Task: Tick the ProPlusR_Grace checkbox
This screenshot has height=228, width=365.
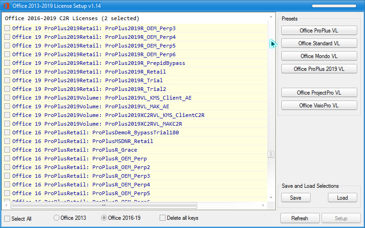Action: pyautogui.click(x=7, y=149)
